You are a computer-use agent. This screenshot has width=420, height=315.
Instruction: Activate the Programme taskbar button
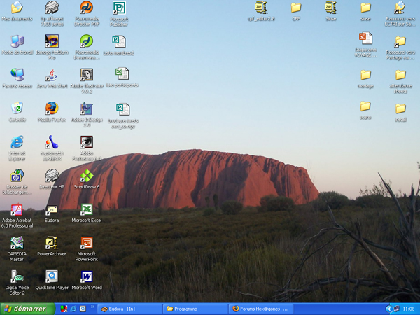coord(195,309)
